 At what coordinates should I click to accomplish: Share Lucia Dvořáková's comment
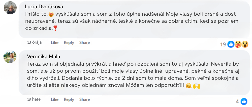[84, 43]
